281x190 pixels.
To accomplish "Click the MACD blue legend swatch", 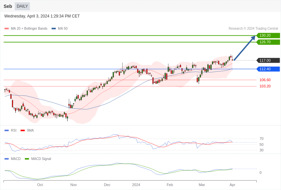I will pyautogui.click(x=7, y=159).
